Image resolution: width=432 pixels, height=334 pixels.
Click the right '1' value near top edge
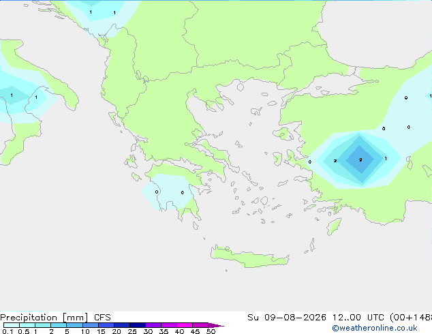tap(114, 13)
